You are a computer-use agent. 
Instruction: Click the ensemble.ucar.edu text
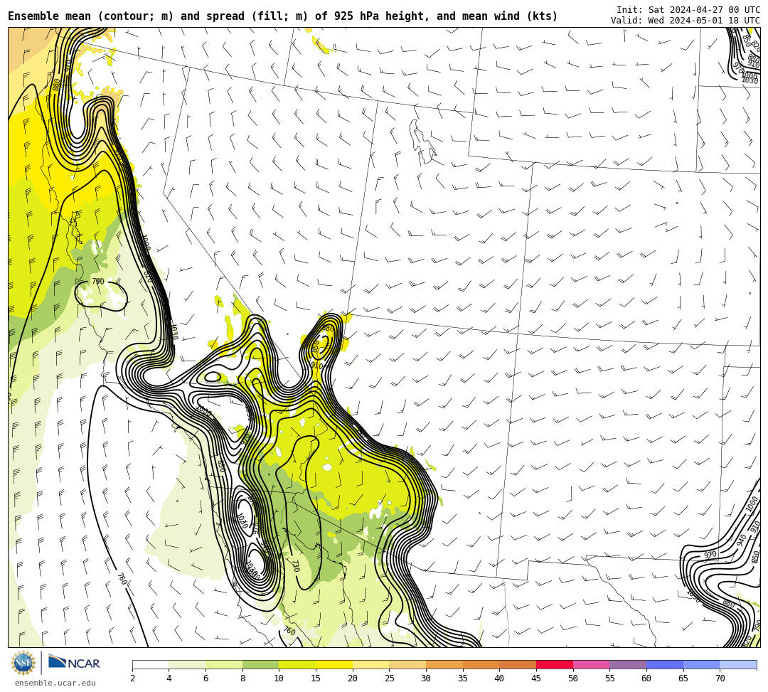point(55,683)
